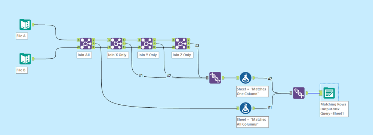This screenshot has width=373, height=135.
Task: Click the Sheet = "Matches One Column" annotation
Action: point(252,91)
